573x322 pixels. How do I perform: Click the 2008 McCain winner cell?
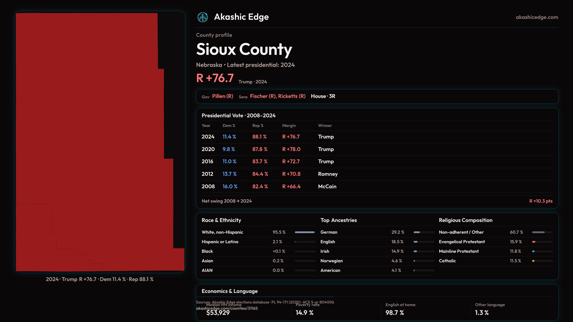point(327,187)
